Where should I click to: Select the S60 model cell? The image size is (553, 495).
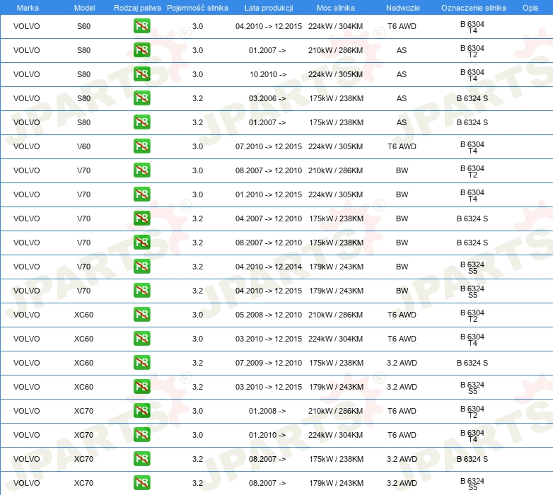(x=83, y=26)
